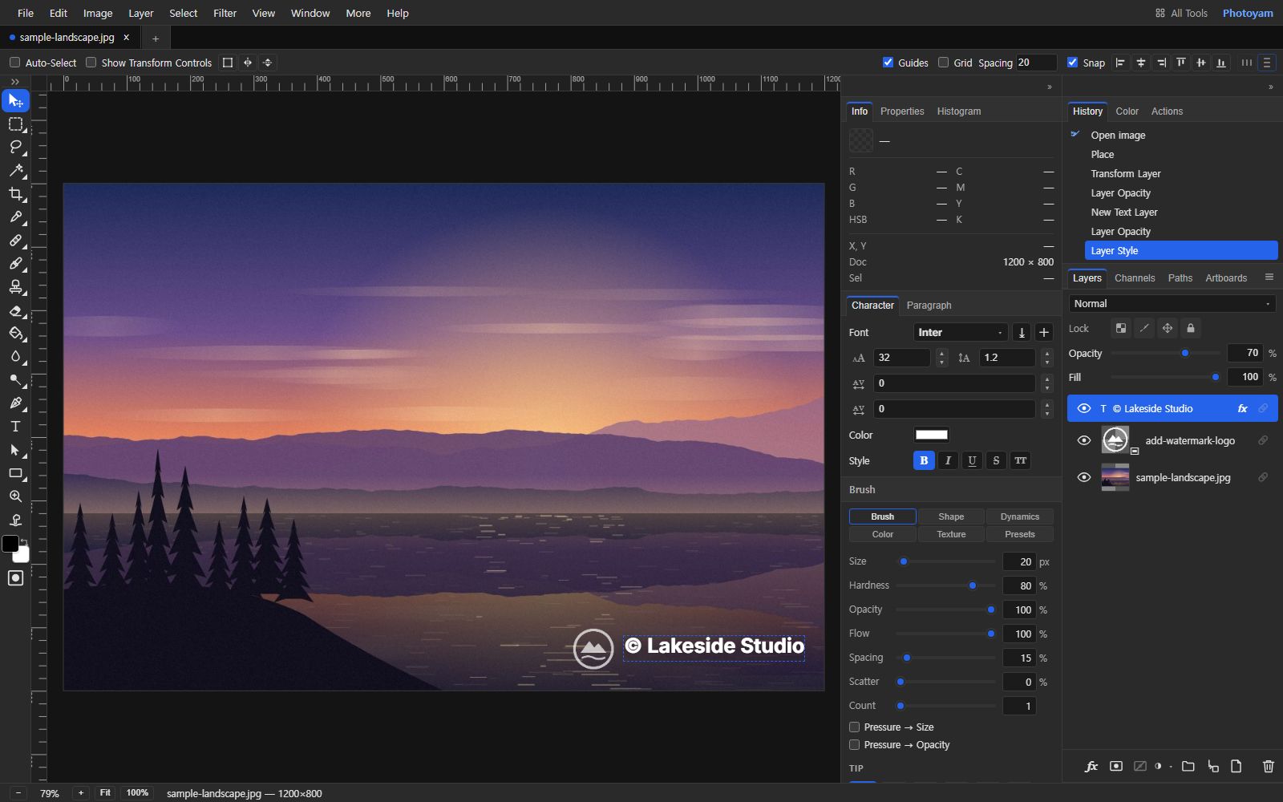The height and width of the screenshot is (802, 1283).
Task: Select the Magic Wand tool
Action: (x=15, y=171)
